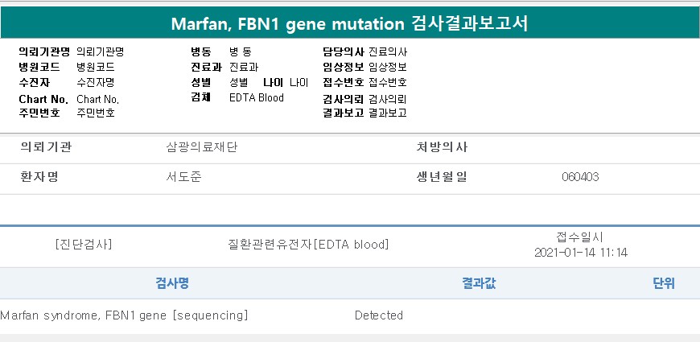Image resolution: width=700 pixels, height=342 pixels.
Task: Click the 결과보고 field value
Action: pyautogui.click(x=387, y=113)
